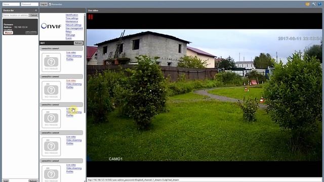Open Live video for the second camera
Viewport: 324px width, 182px height.
pyautogui.click(x=71, y=80)
